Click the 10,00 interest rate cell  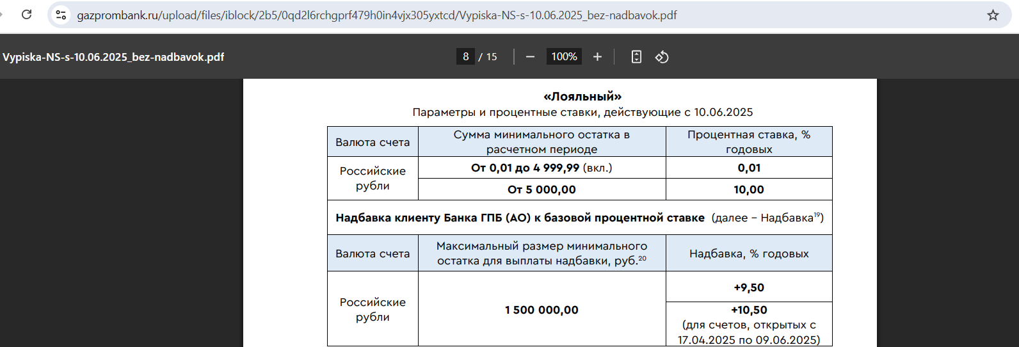(x=749, y=190)
